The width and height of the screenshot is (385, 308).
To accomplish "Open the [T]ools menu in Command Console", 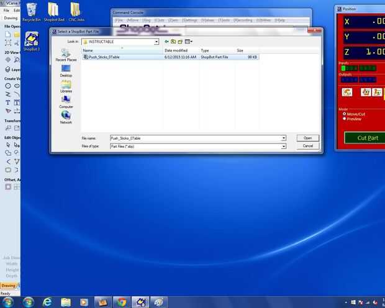I will (224, 20).
